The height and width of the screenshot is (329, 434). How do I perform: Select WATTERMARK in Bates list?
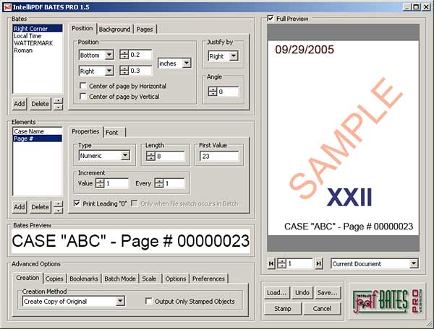[38, 43]
